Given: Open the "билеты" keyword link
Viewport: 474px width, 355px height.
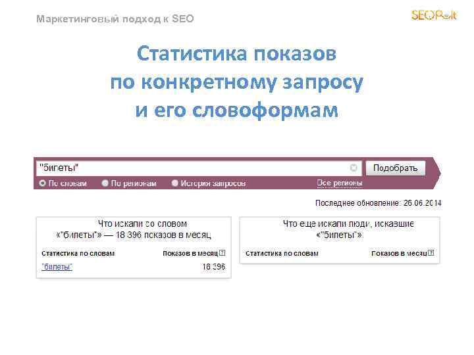Looking at the screenshot, I should click(x=57, y=267).
